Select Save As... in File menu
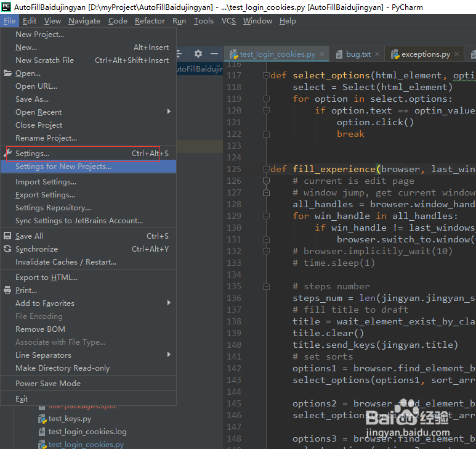This screenshot has height=449, width=476. point(88,99)
